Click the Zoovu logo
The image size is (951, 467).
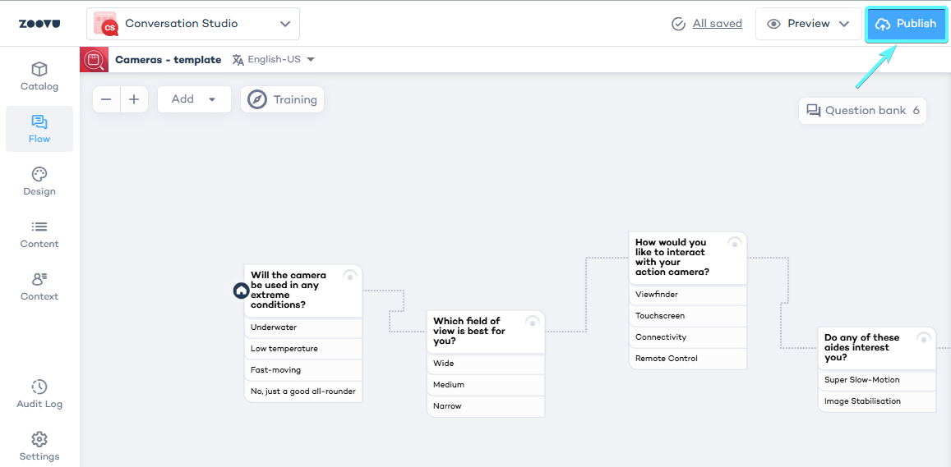pos(39,24)
